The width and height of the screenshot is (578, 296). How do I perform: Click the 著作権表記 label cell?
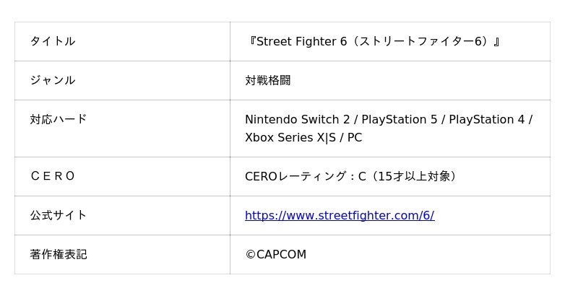58,254
